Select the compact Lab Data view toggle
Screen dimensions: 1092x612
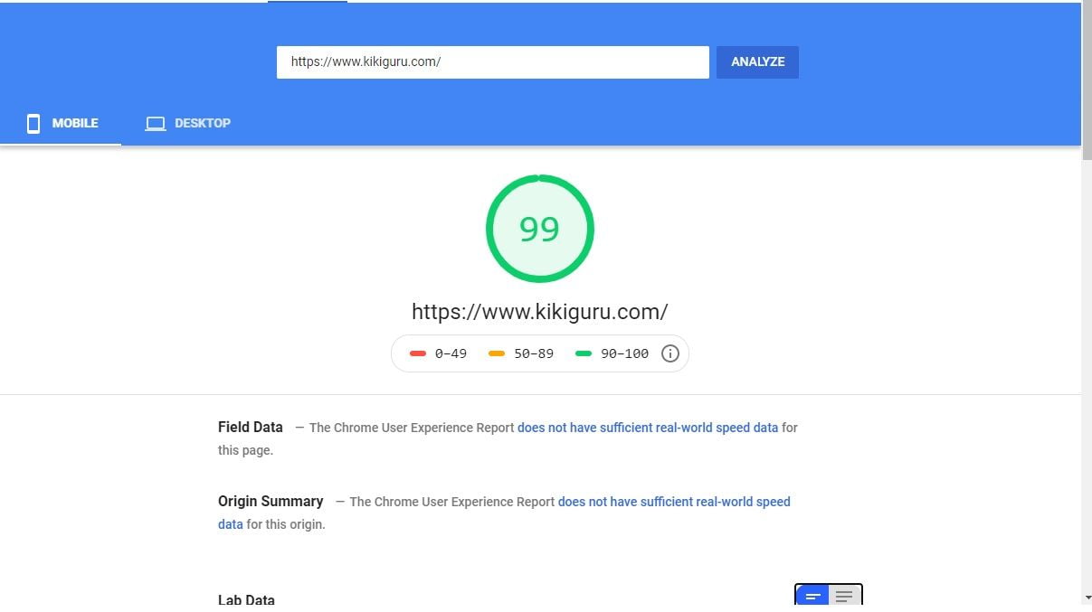click(x=812, y=596)
